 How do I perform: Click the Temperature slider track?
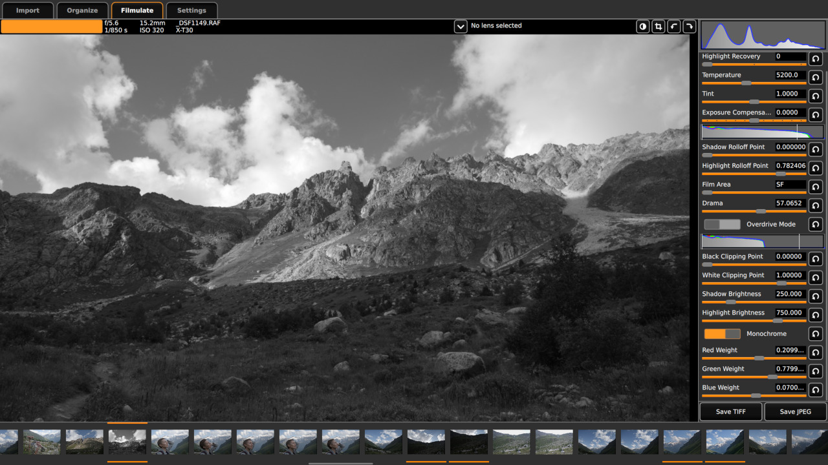coord(754,83)
